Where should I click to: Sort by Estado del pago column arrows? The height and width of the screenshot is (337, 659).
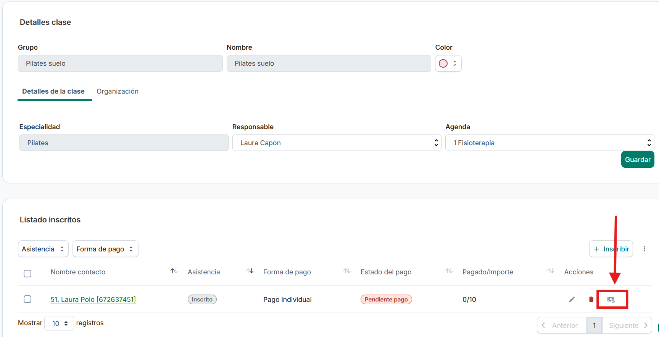[449, 271]
